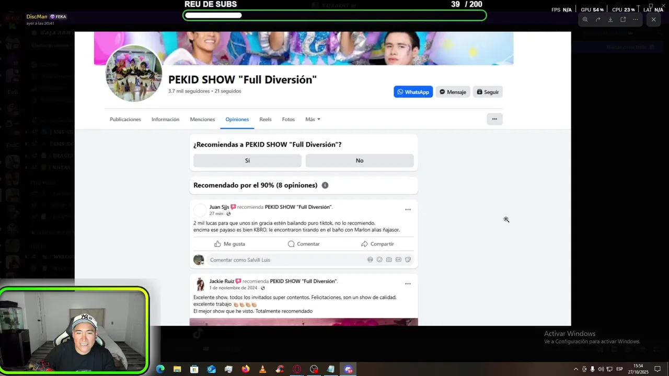Open Microsoft Edge from the taskbar
This screenshot has width=669, height=376.
pyautogui.click(x=160, y=369)
